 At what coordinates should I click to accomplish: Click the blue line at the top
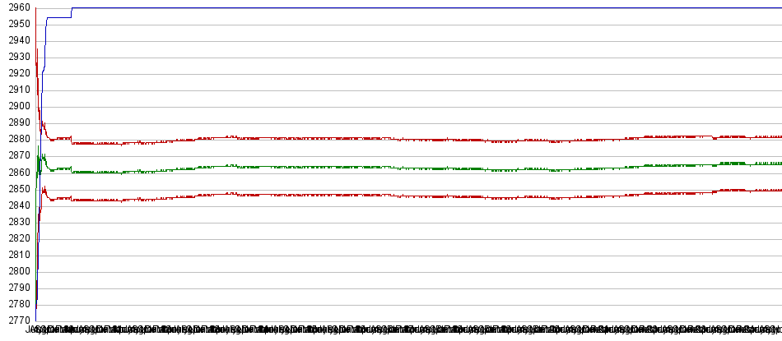412,8
